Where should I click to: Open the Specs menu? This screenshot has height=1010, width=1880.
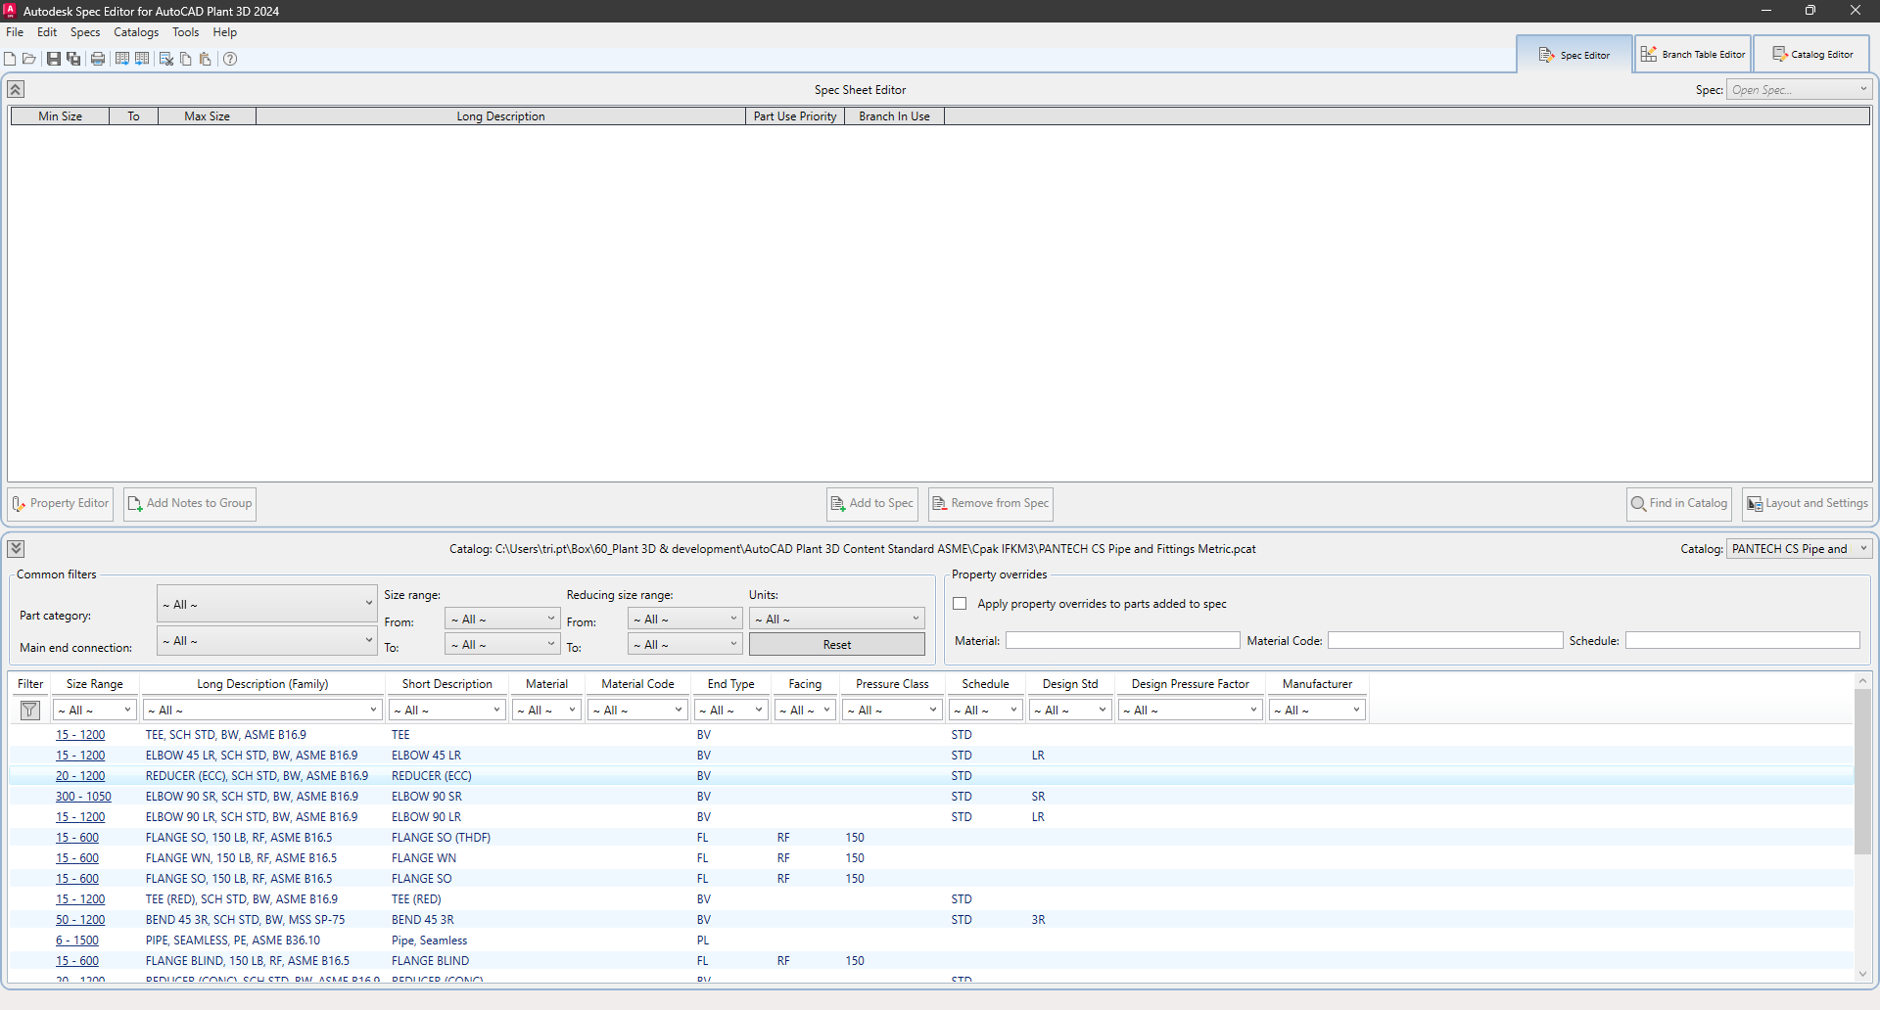pos(85,32)
